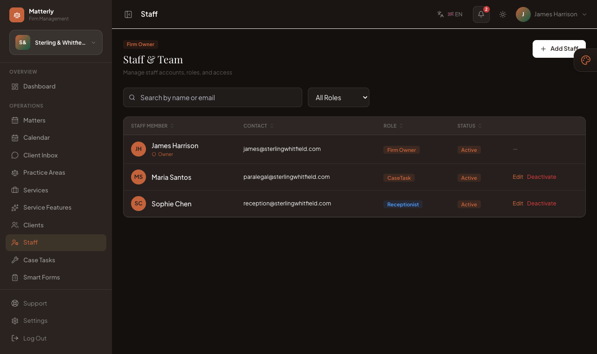Viewport: 597px width, 354px height.
Task: Sort by Role column
Action: [393, 126]
